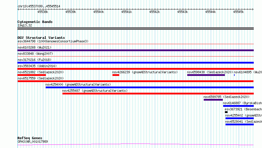Open variant nsv4254000 (gnomADStructuralVariants) label
Screen dimensions: 262x148
[x=78, y=84]
